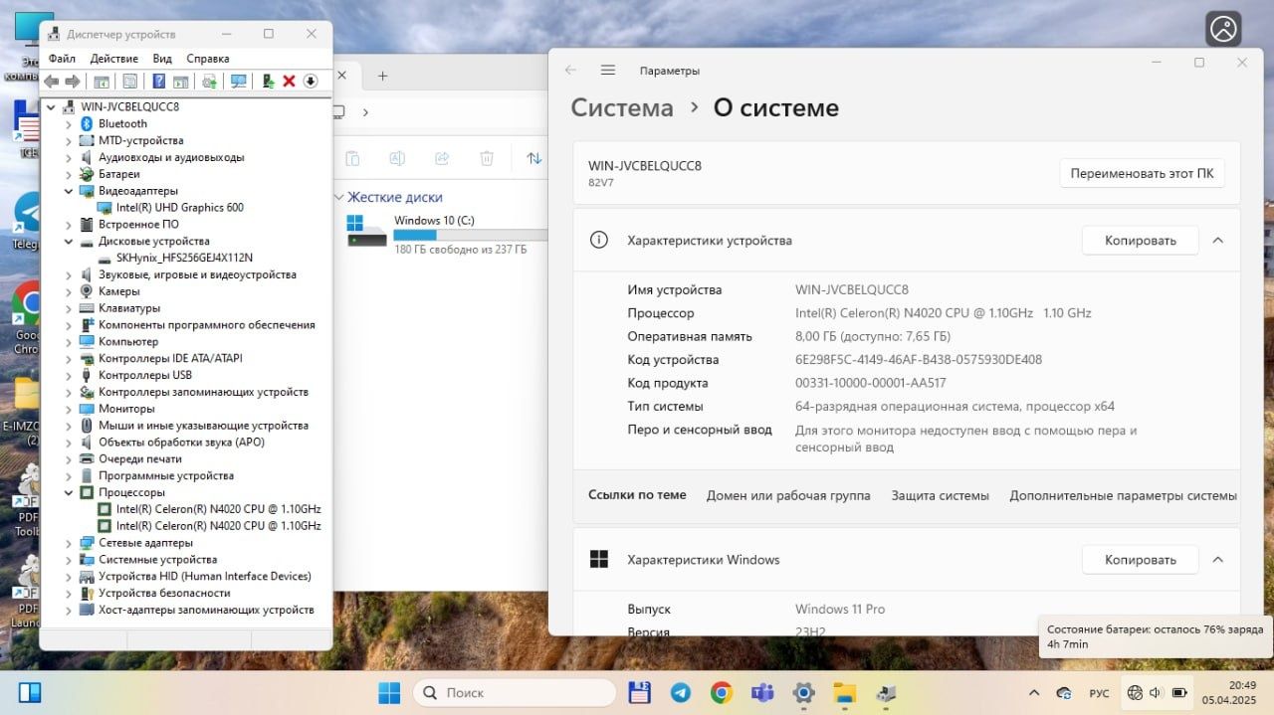This screenshot has height=715, width=1274.
Task: Click the down-arrow disable device icon
Action: (x=311, y=82)
